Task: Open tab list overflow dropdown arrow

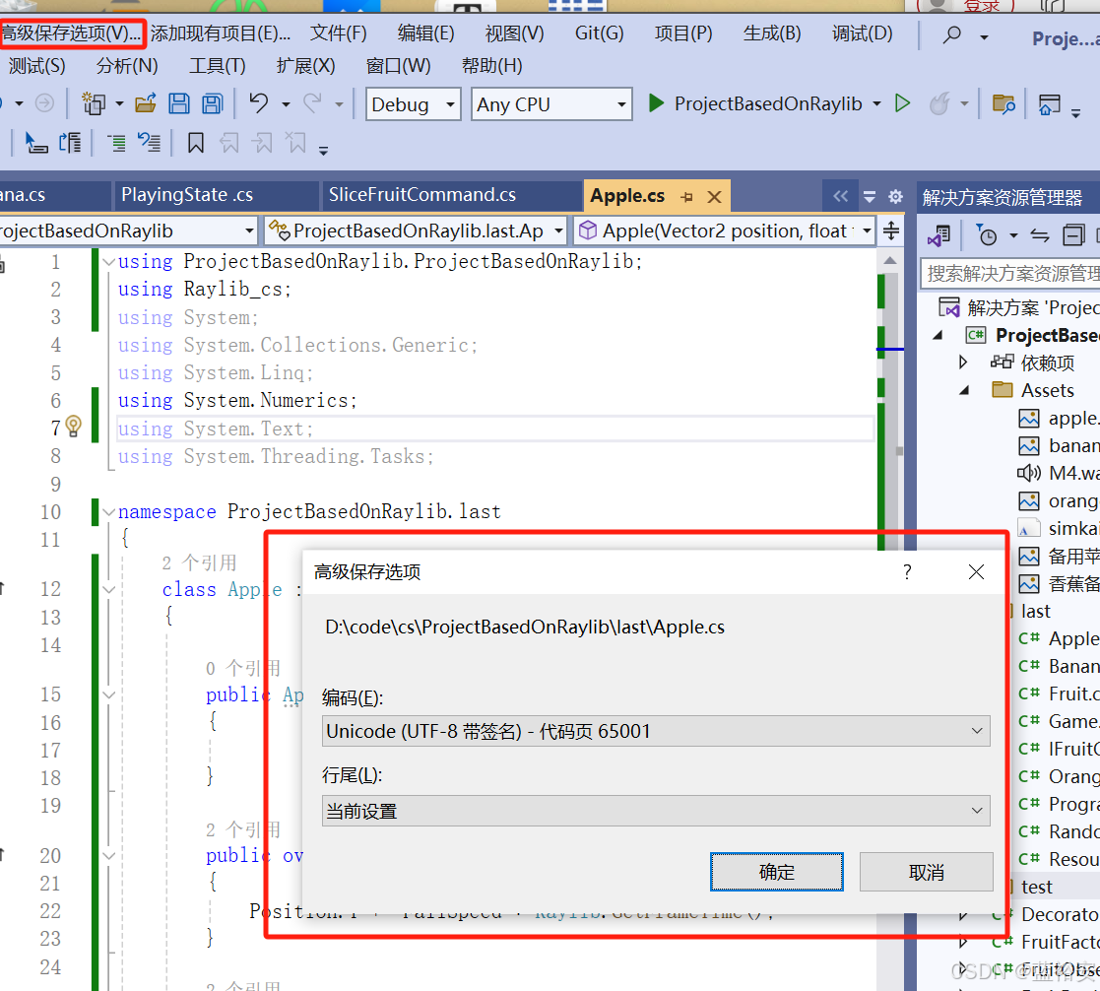Action: (870, 196)
